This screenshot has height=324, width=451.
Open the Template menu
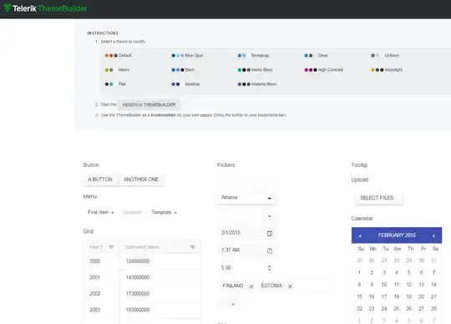click(x=164, y=212)
